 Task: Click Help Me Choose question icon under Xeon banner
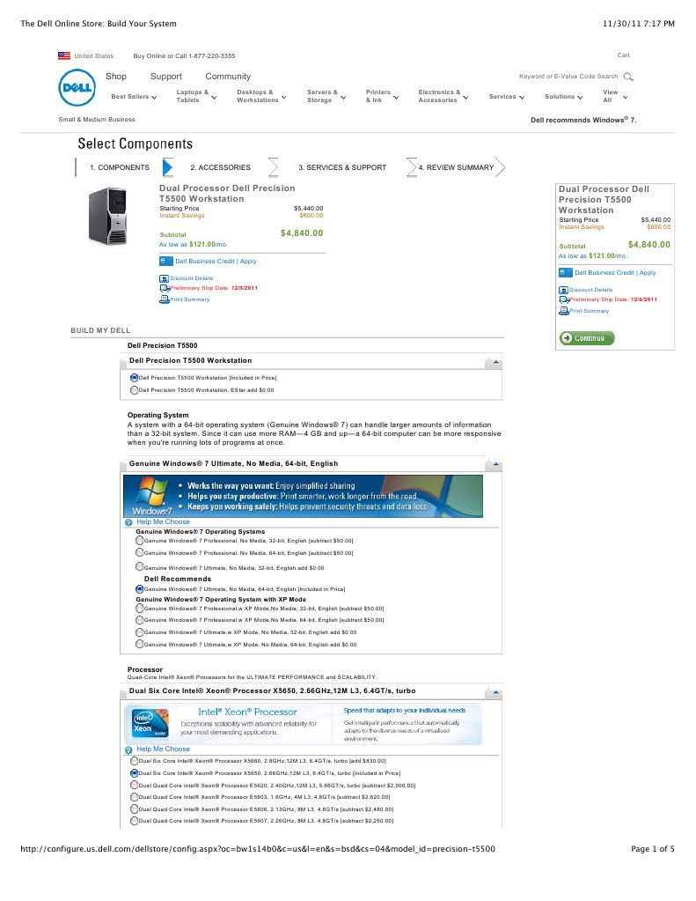point(128,750)
